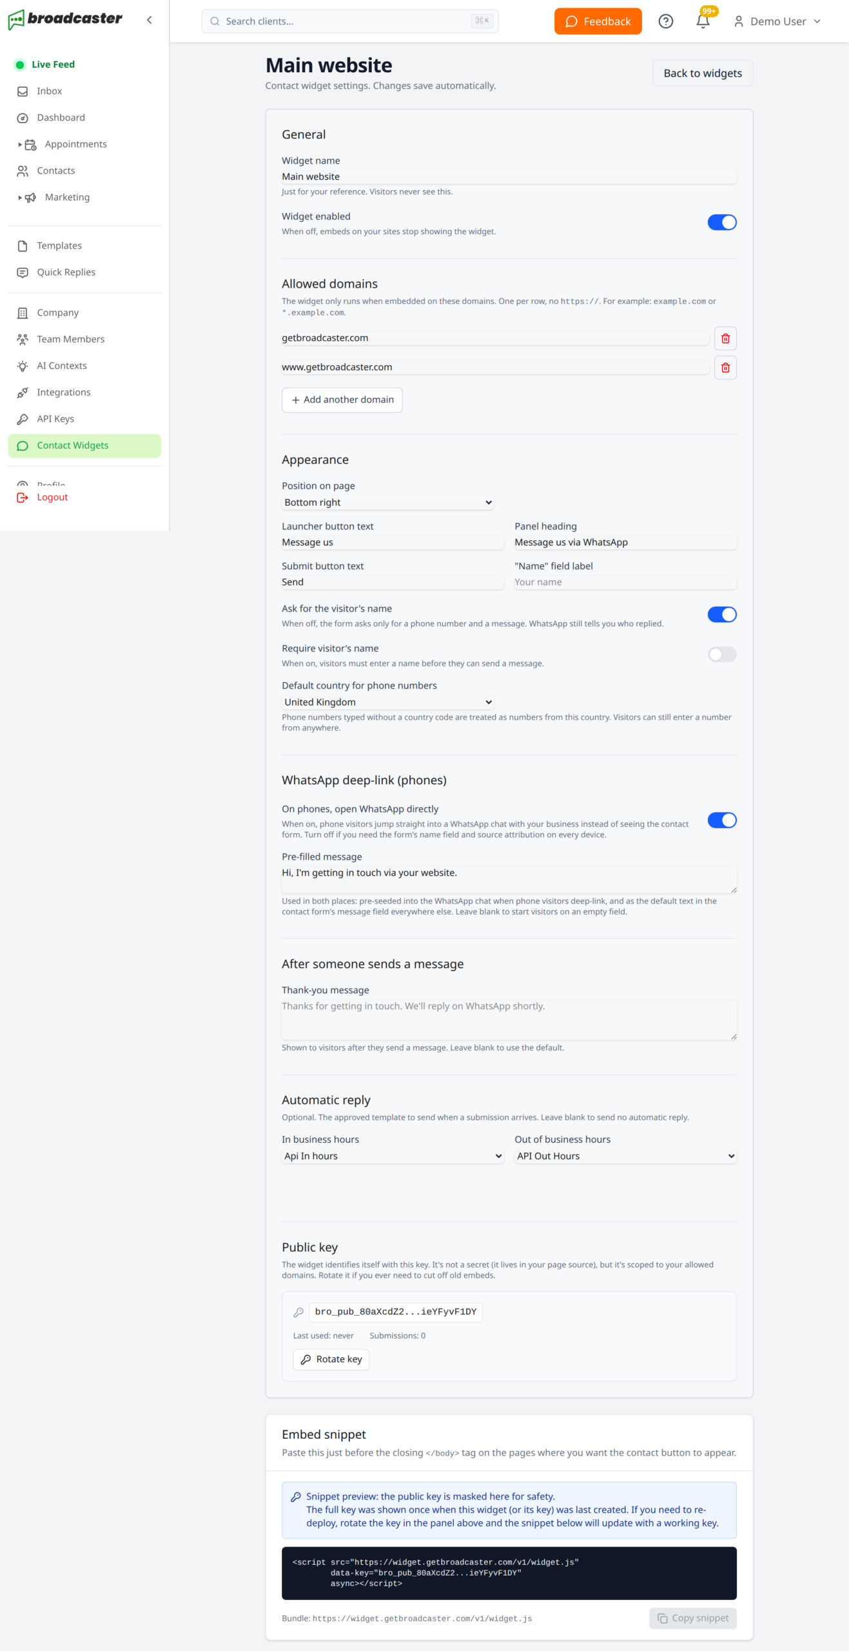
Task: Turn off On phones, open WhatsApp directly
Action: (722, 820)
